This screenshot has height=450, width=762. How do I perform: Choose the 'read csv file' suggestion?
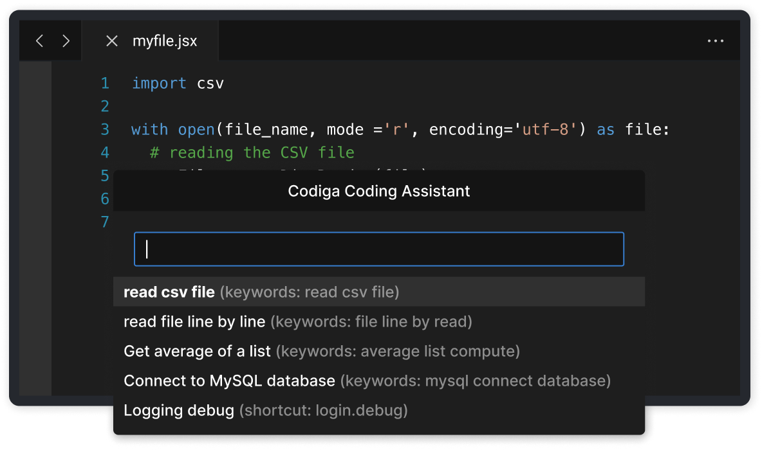[379, 292]
